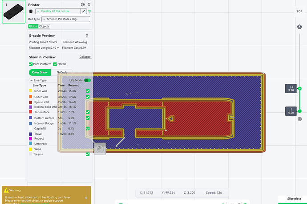The image size is (307, 204).
Task: Click the edit printer preset pencil icon
Action: [83, 11]
